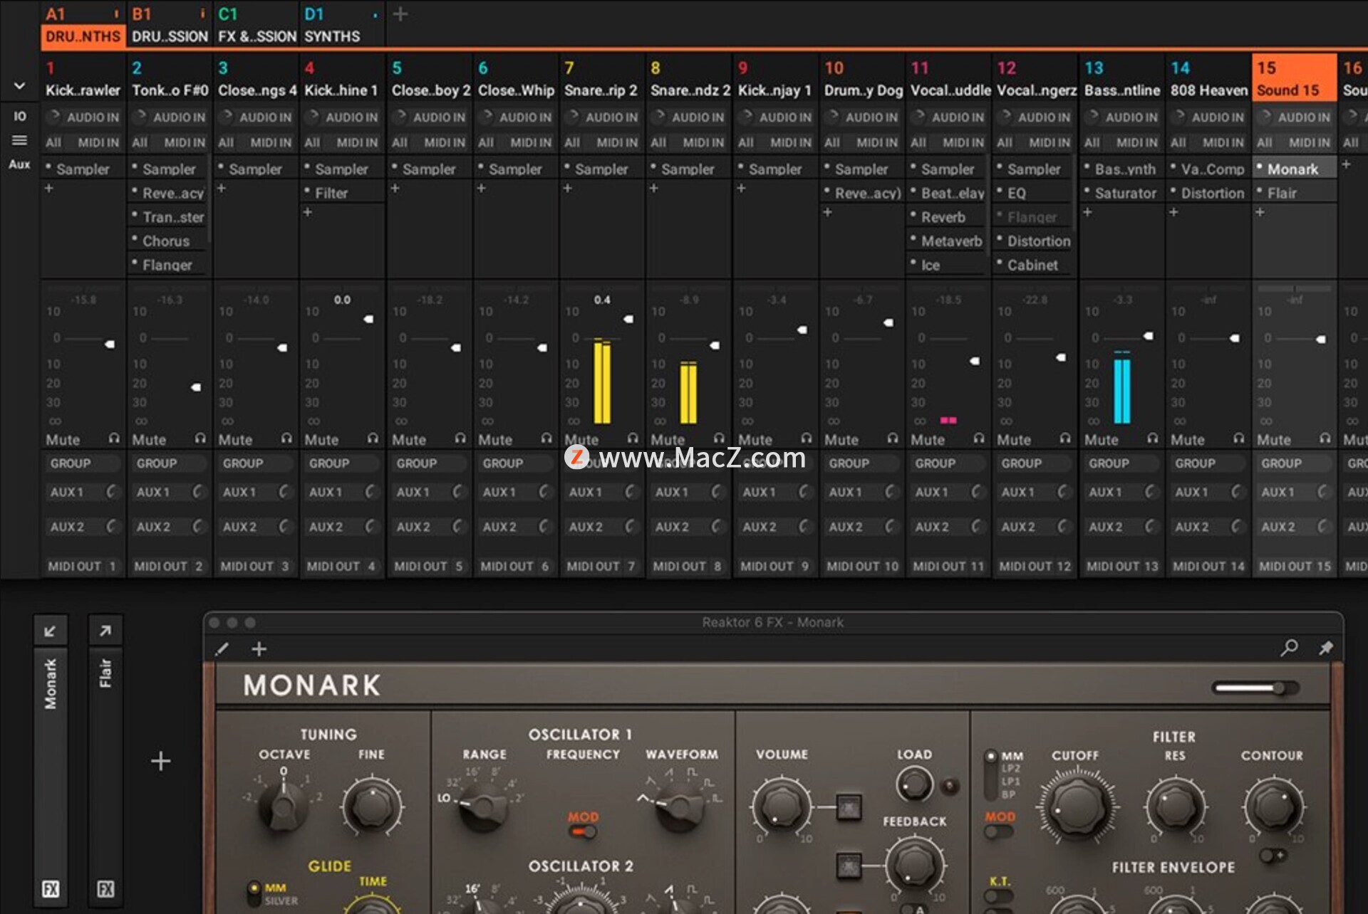Click the level fader on channel 4

[x=368, y=319]
